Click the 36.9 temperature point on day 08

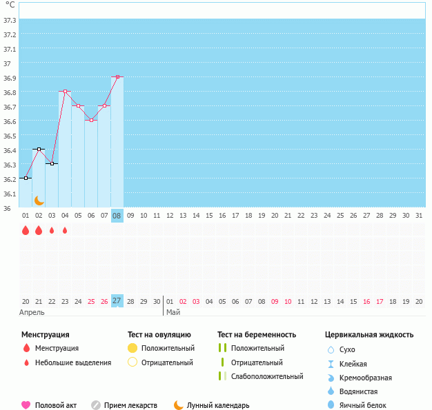pos(117,77)
